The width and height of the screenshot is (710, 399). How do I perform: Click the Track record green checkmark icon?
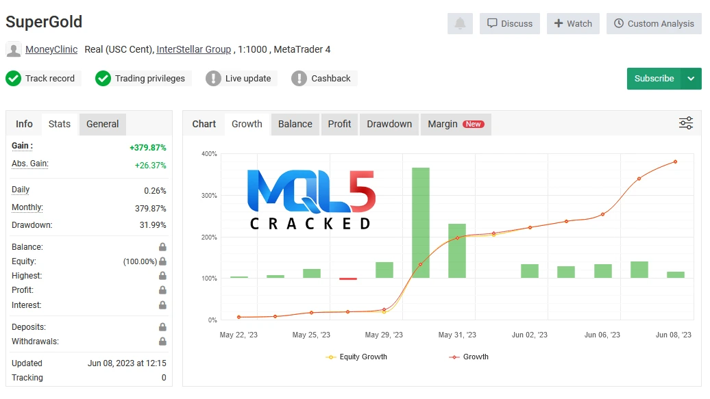(x=14, y=78)
